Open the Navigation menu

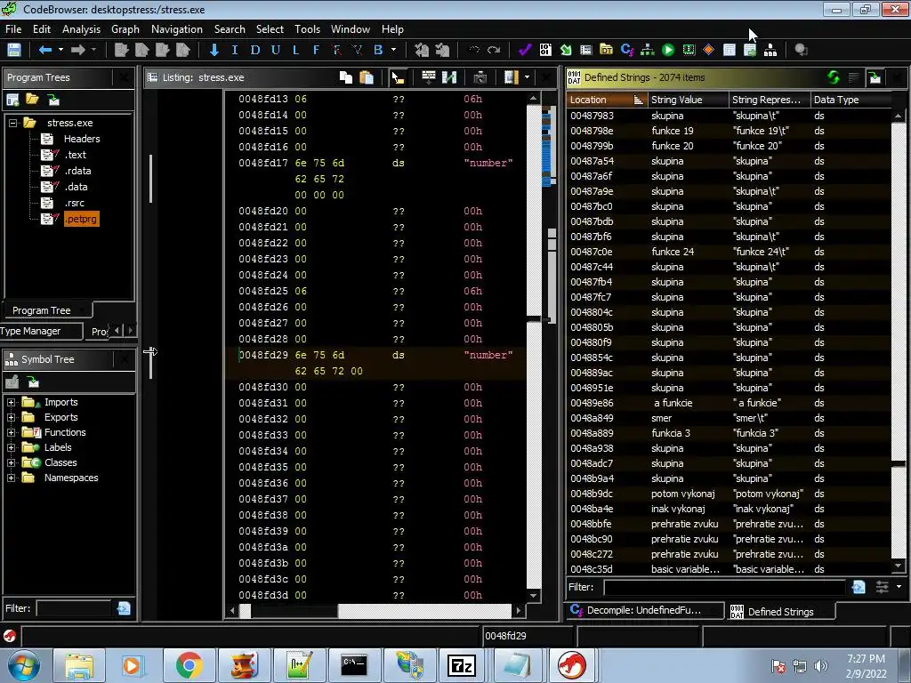click(x=177, y=29)
